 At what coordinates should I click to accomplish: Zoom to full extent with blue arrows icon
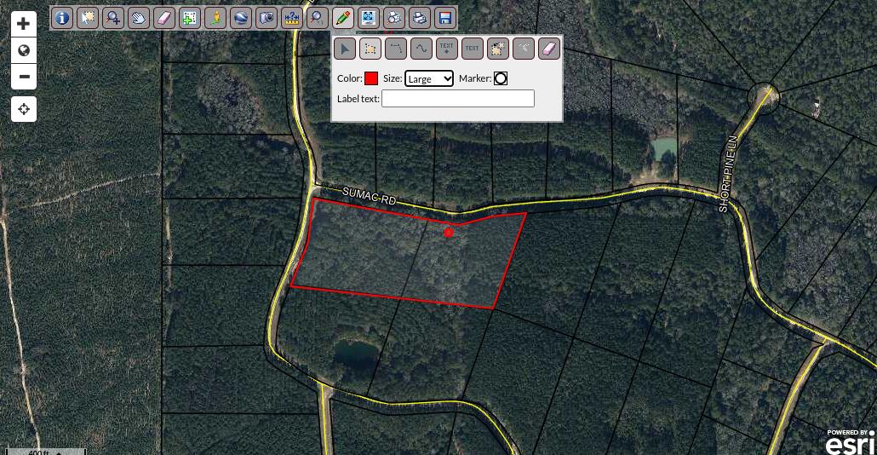369,18
